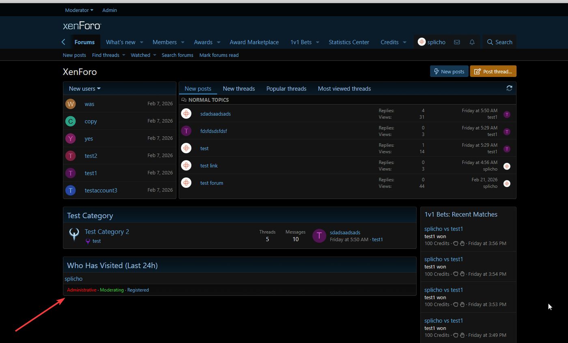Open the Search box
568x343 pixels.
[499, 42]
